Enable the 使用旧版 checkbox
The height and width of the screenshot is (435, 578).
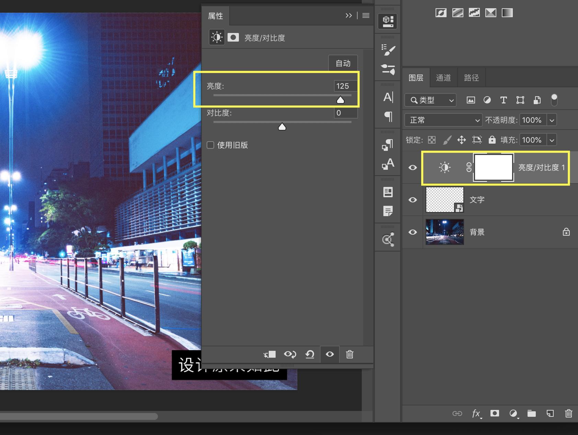point(210,145)
